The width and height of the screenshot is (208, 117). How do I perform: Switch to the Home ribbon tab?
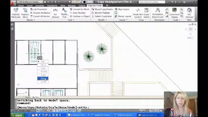21,6
